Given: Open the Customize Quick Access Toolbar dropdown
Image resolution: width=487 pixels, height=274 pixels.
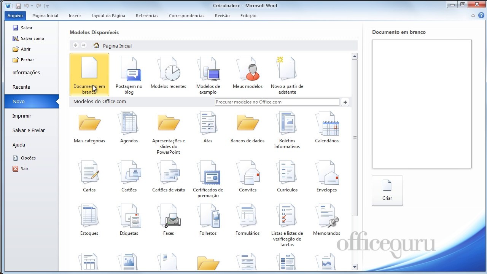Looking at the screenshot, I should coord(47,6).
